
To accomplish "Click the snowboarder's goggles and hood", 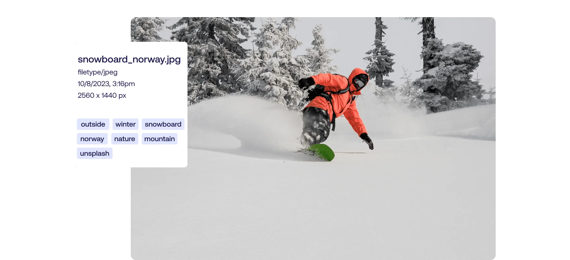I will (x=359, y=80).
